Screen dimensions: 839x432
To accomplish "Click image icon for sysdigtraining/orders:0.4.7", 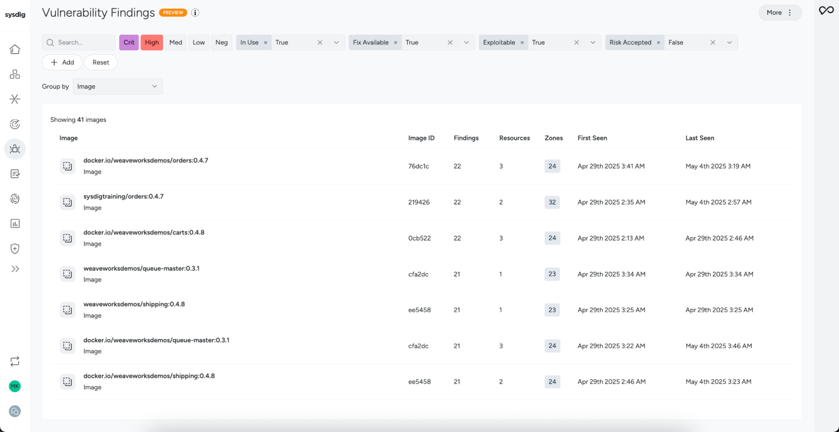I will [x=68, y=202].
